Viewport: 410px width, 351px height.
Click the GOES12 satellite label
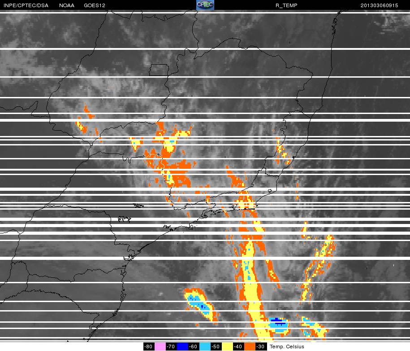[x=95, y=5]
